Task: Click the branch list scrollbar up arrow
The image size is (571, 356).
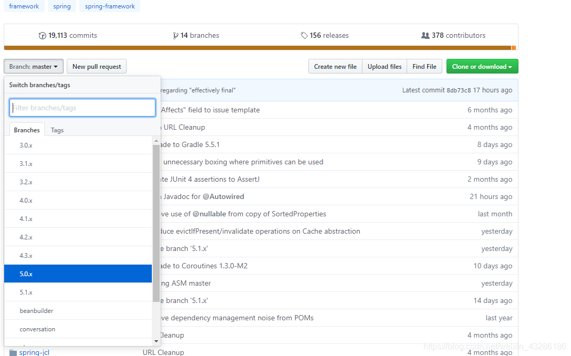Action: (156, 141)
